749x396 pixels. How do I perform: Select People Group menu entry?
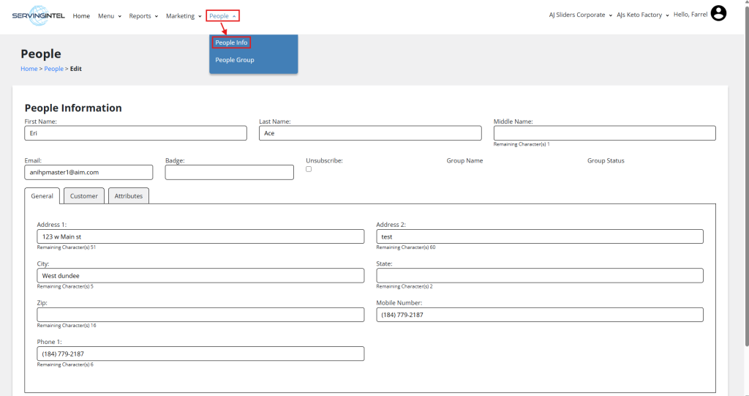pos(235,60)
